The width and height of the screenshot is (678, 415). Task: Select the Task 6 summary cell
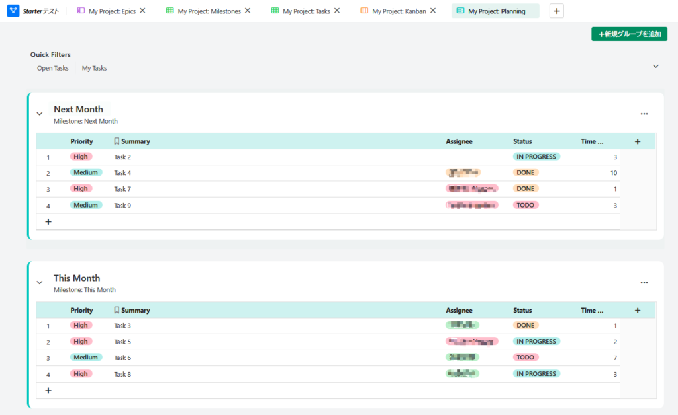123,358
